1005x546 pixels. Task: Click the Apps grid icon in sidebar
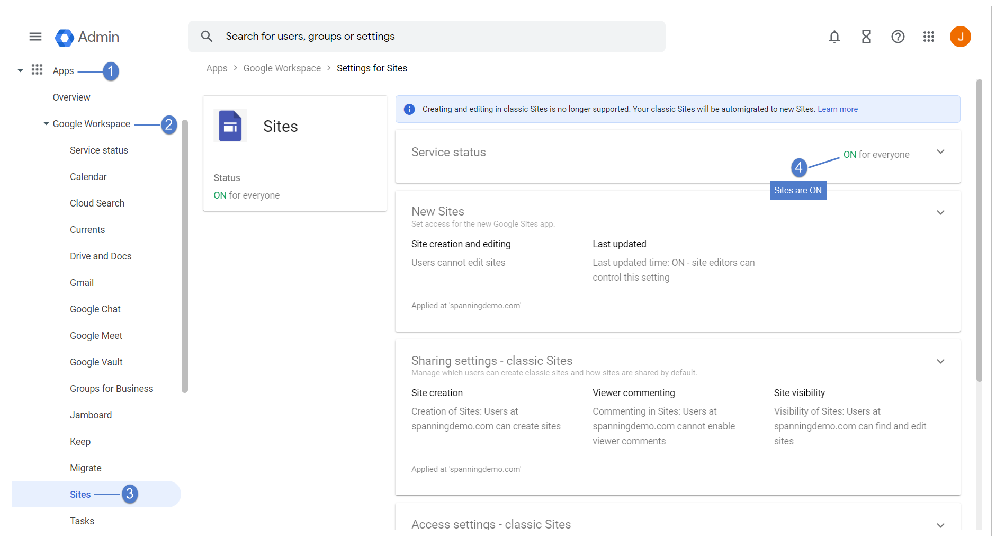point(37,70)
